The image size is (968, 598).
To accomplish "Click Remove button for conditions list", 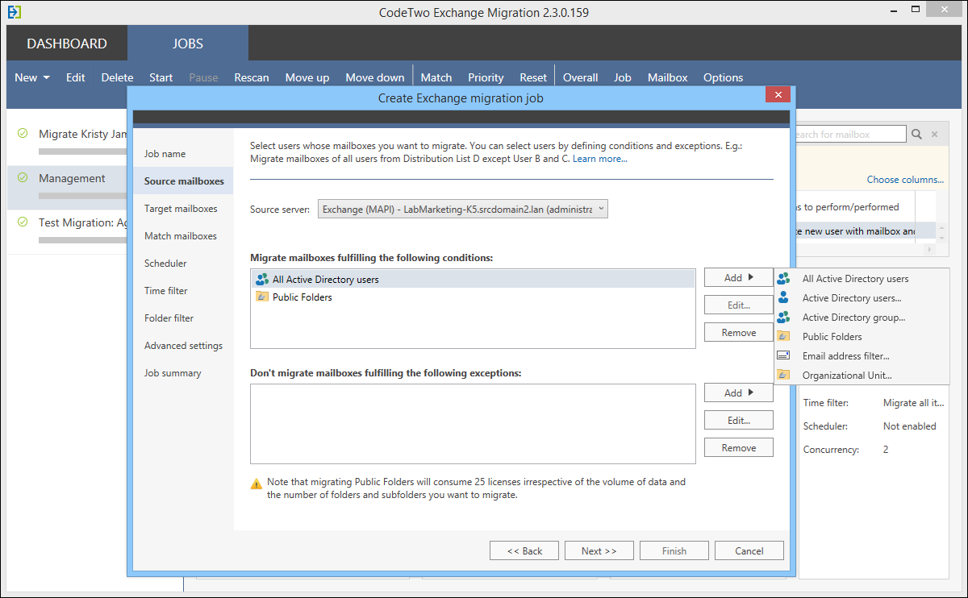I will coord(739,332).
